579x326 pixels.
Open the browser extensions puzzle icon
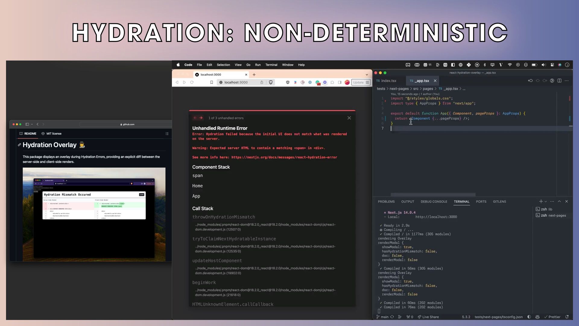[332, 82]
